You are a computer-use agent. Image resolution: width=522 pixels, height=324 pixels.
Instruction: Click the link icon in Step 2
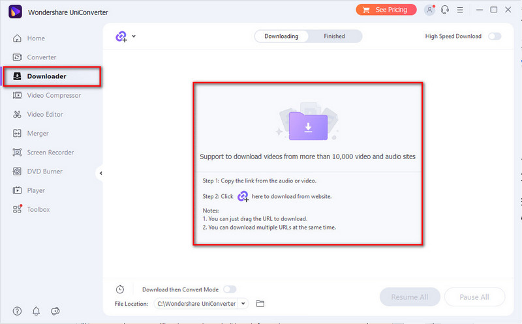point(243,196)
